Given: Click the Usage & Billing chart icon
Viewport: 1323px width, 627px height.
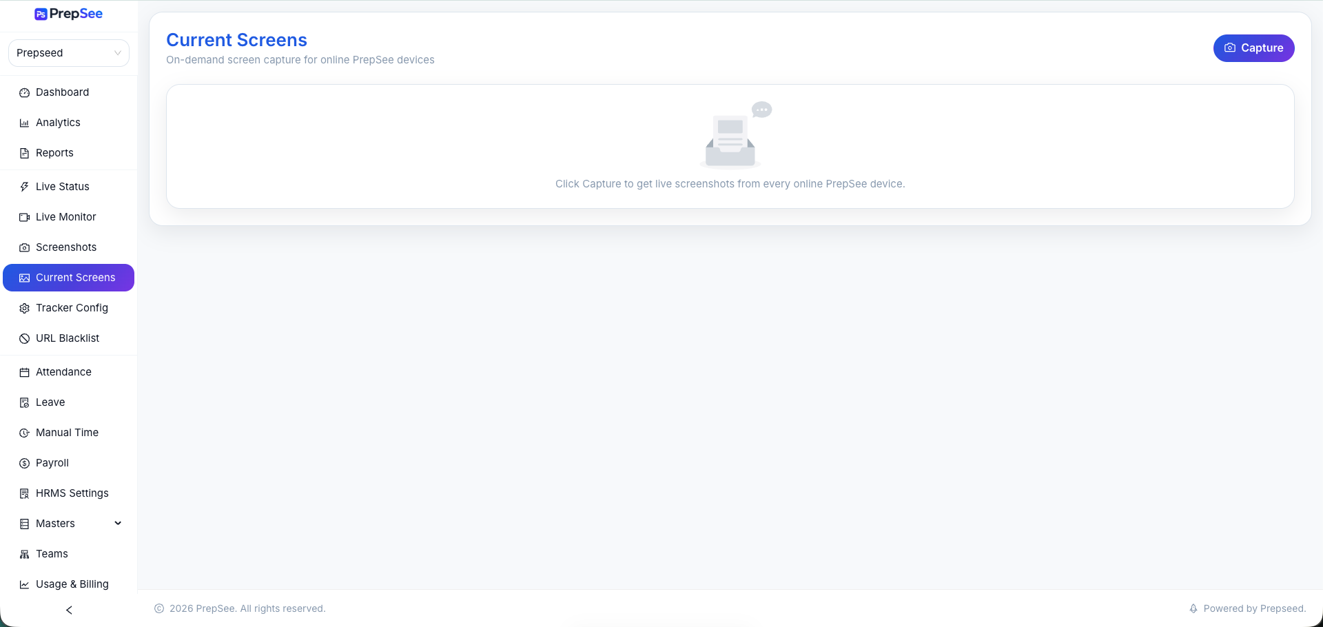Looking at the screenshot, I should pyautogui.click(x=24, y=585).
